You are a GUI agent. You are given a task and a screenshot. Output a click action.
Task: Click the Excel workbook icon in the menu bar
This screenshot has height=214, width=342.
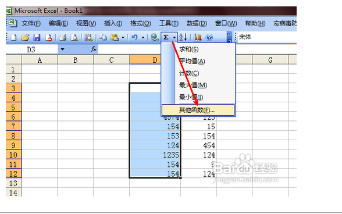pyautogui.click(x=12, y=23)
